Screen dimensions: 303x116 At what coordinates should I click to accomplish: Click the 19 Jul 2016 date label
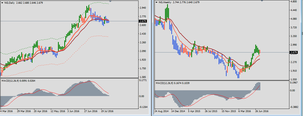coord(107,111)
